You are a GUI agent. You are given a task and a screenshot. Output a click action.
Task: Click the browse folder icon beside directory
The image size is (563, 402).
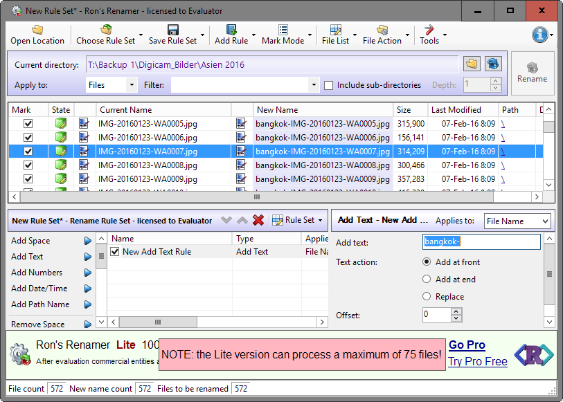click(x=472, y=64)
